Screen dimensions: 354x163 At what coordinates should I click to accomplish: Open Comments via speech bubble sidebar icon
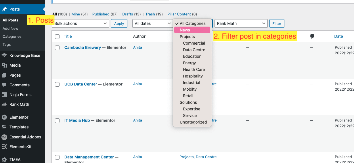[x=4, y=85]
